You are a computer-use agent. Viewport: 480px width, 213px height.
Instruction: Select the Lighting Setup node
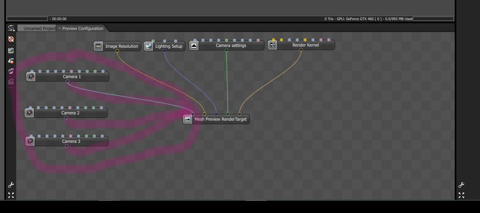[164, 46]
